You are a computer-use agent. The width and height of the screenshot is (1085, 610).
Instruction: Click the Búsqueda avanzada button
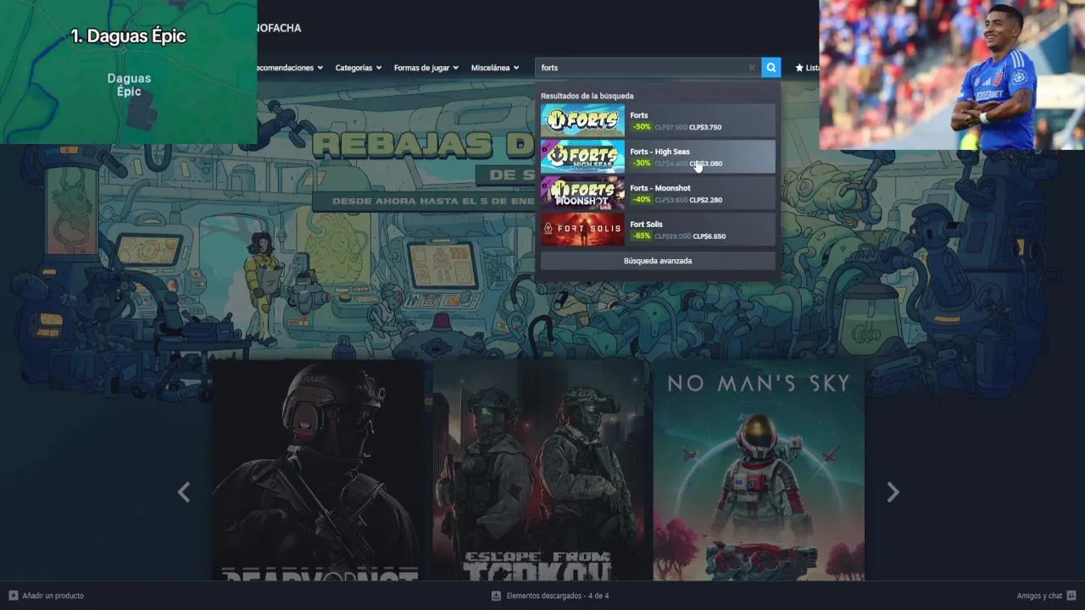click(x=658, y=261)
